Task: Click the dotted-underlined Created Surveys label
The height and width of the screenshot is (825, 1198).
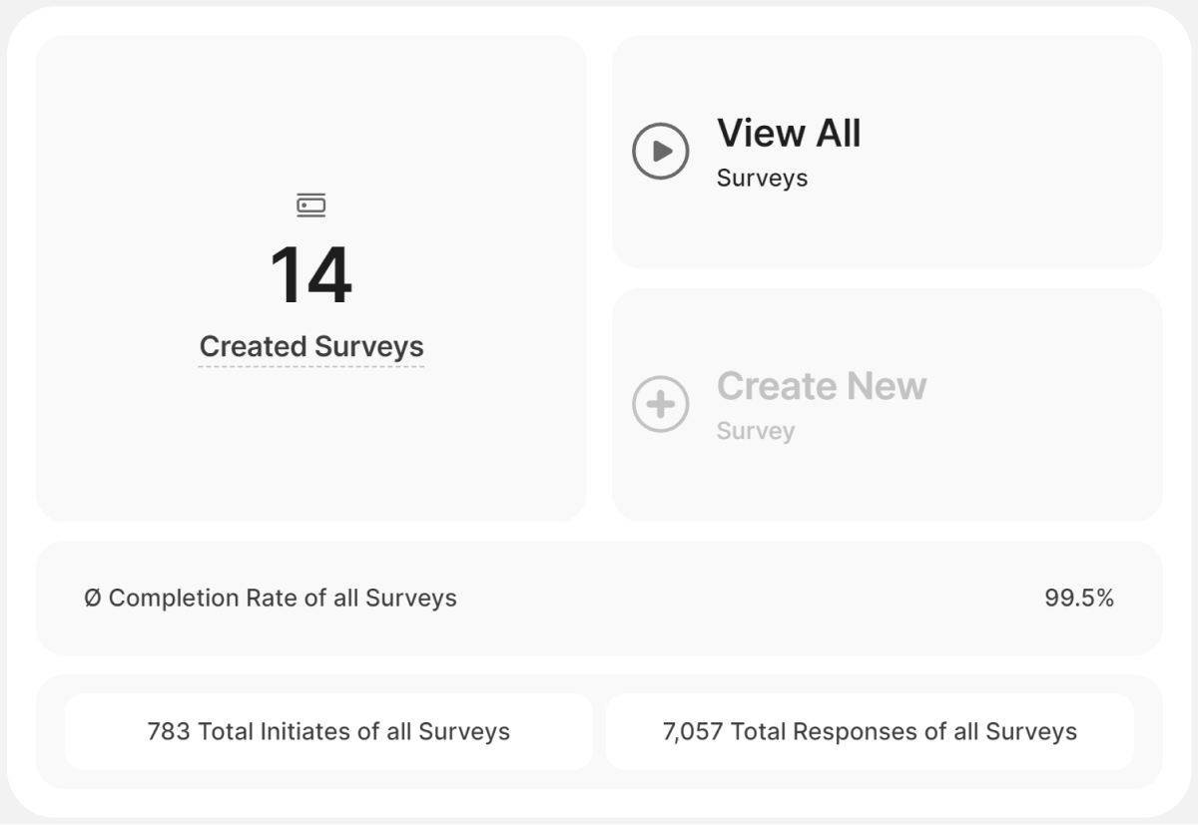Action: point(311,347)
